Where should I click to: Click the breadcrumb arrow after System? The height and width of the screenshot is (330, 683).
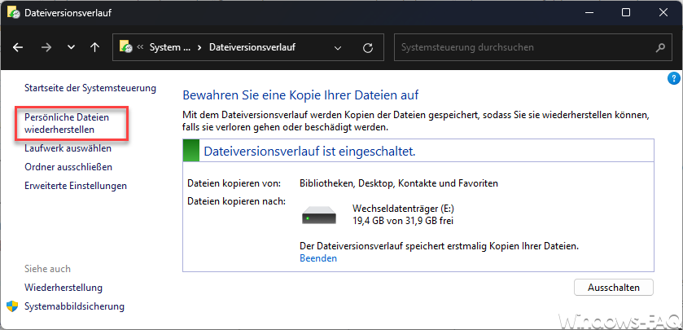point(199,47)
